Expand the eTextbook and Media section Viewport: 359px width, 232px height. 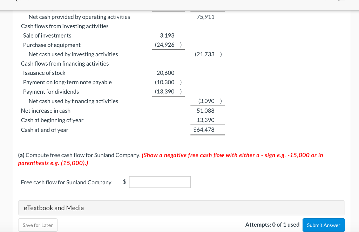pyautogui.click(x=181, y=208)
